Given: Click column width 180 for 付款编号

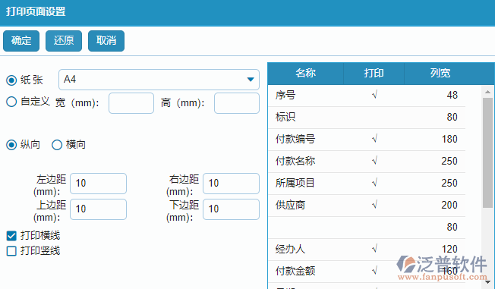Looking at the screenshot, I should (x=449, y=139).
